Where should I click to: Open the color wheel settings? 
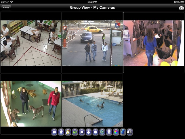point(116,132)
